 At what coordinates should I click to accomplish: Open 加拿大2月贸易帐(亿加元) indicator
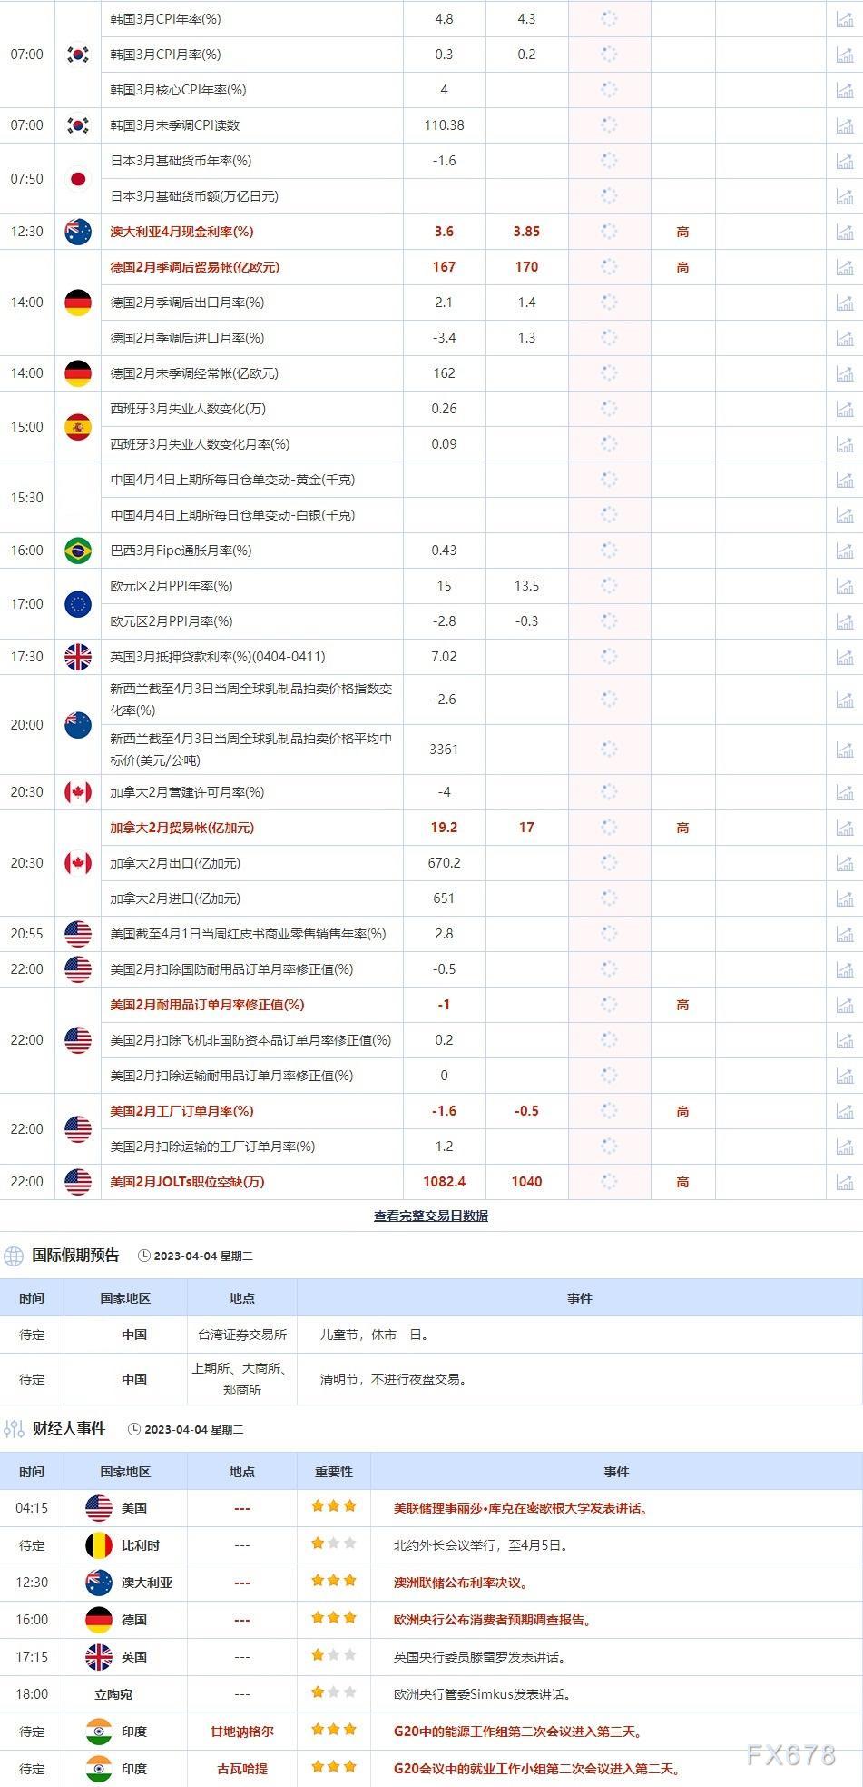[x=181, y=828]
